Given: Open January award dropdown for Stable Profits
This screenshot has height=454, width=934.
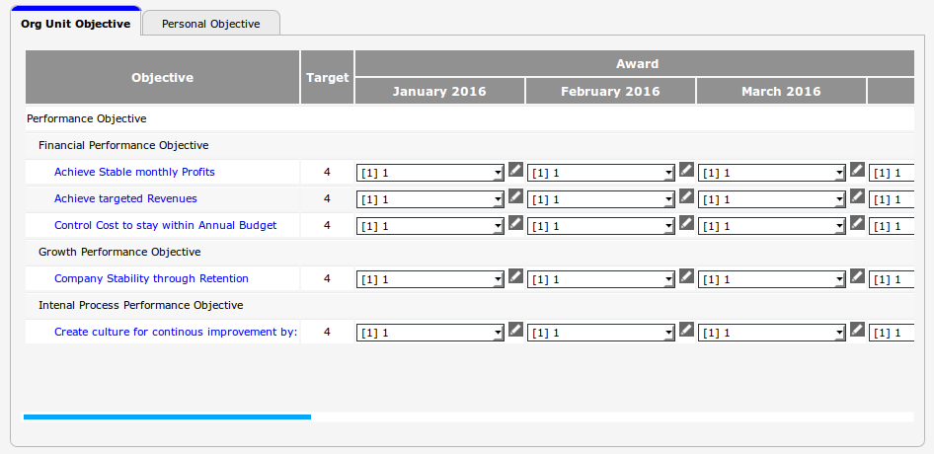Looking at the screenshot, I should [x=430, y=173].
